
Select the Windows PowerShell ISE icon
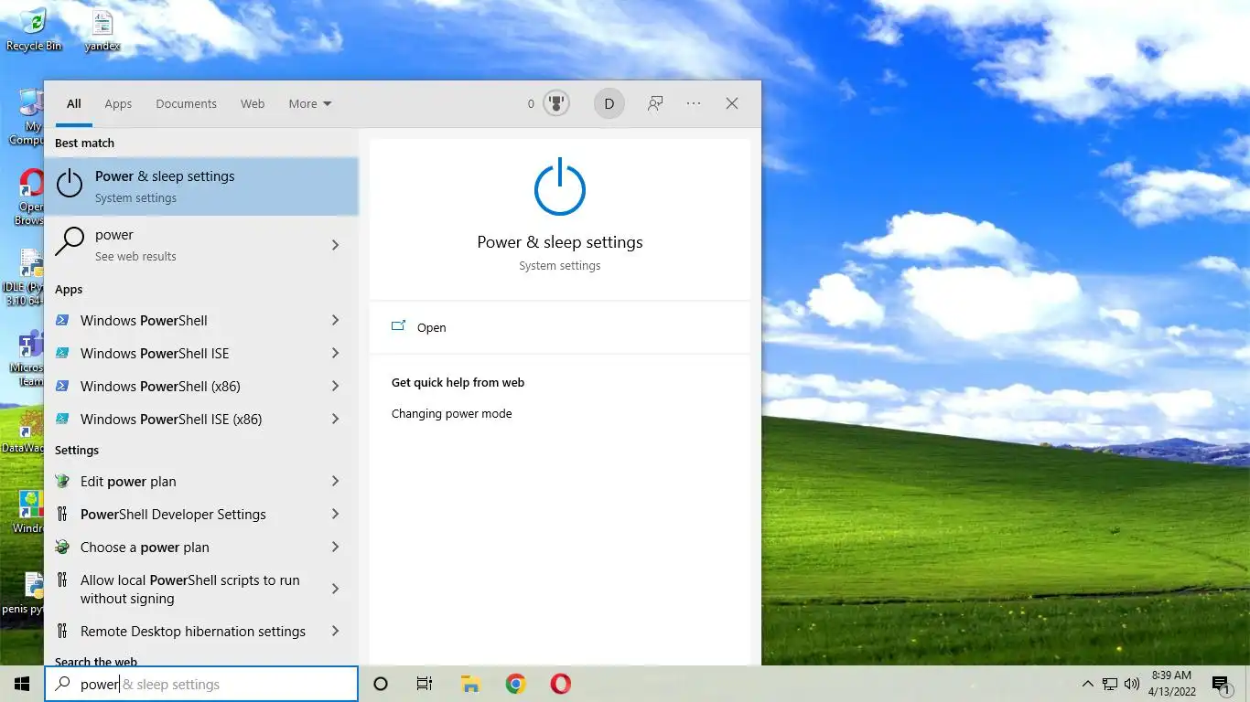point(62,353)
